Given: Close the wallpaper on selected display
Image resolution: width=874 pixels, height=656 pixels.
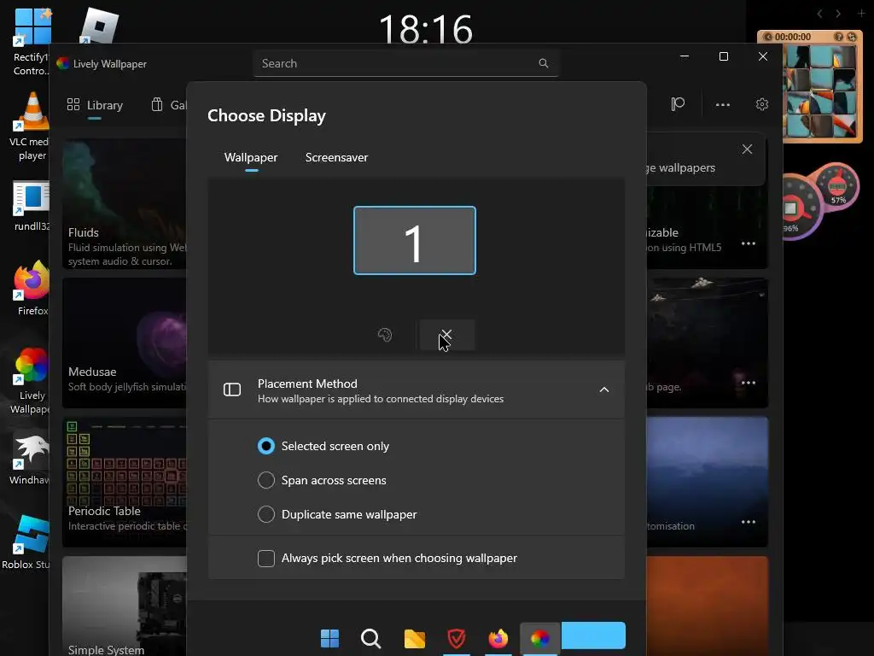Looking at the screenshot, I should pos(446,335).
